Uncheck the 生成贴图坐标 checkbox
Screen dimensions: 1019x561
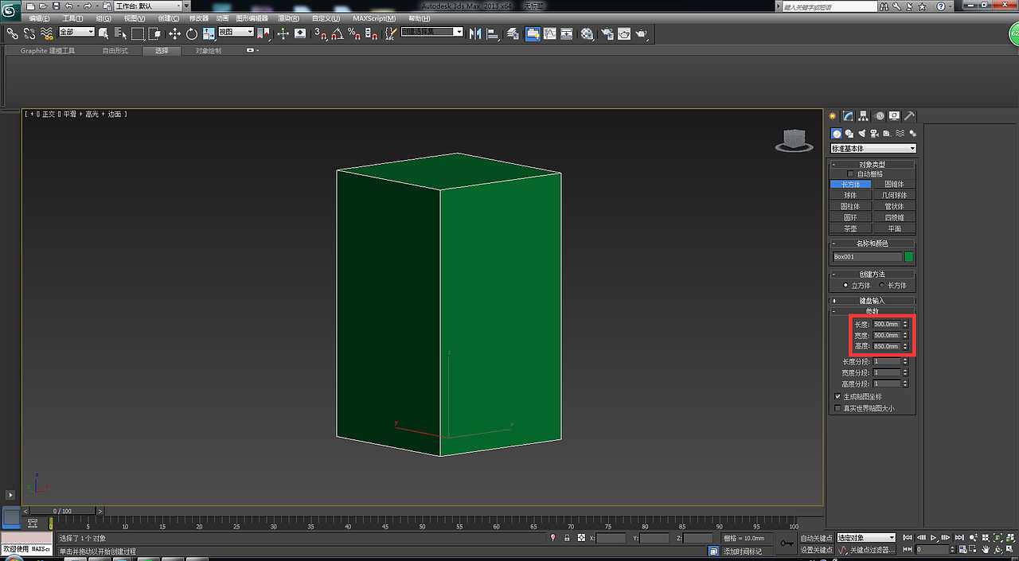click(837, 396)
